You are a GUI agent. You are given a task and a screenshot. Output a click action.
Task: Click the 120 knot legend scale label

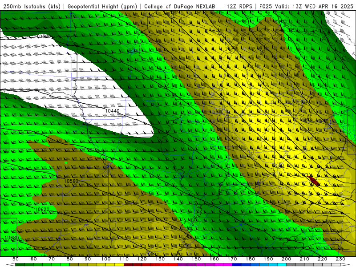click(142, 259)
